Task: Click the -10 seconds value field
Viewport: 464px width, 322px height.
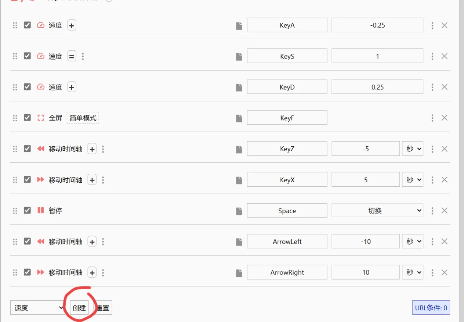Action: [x=366, y=241]
